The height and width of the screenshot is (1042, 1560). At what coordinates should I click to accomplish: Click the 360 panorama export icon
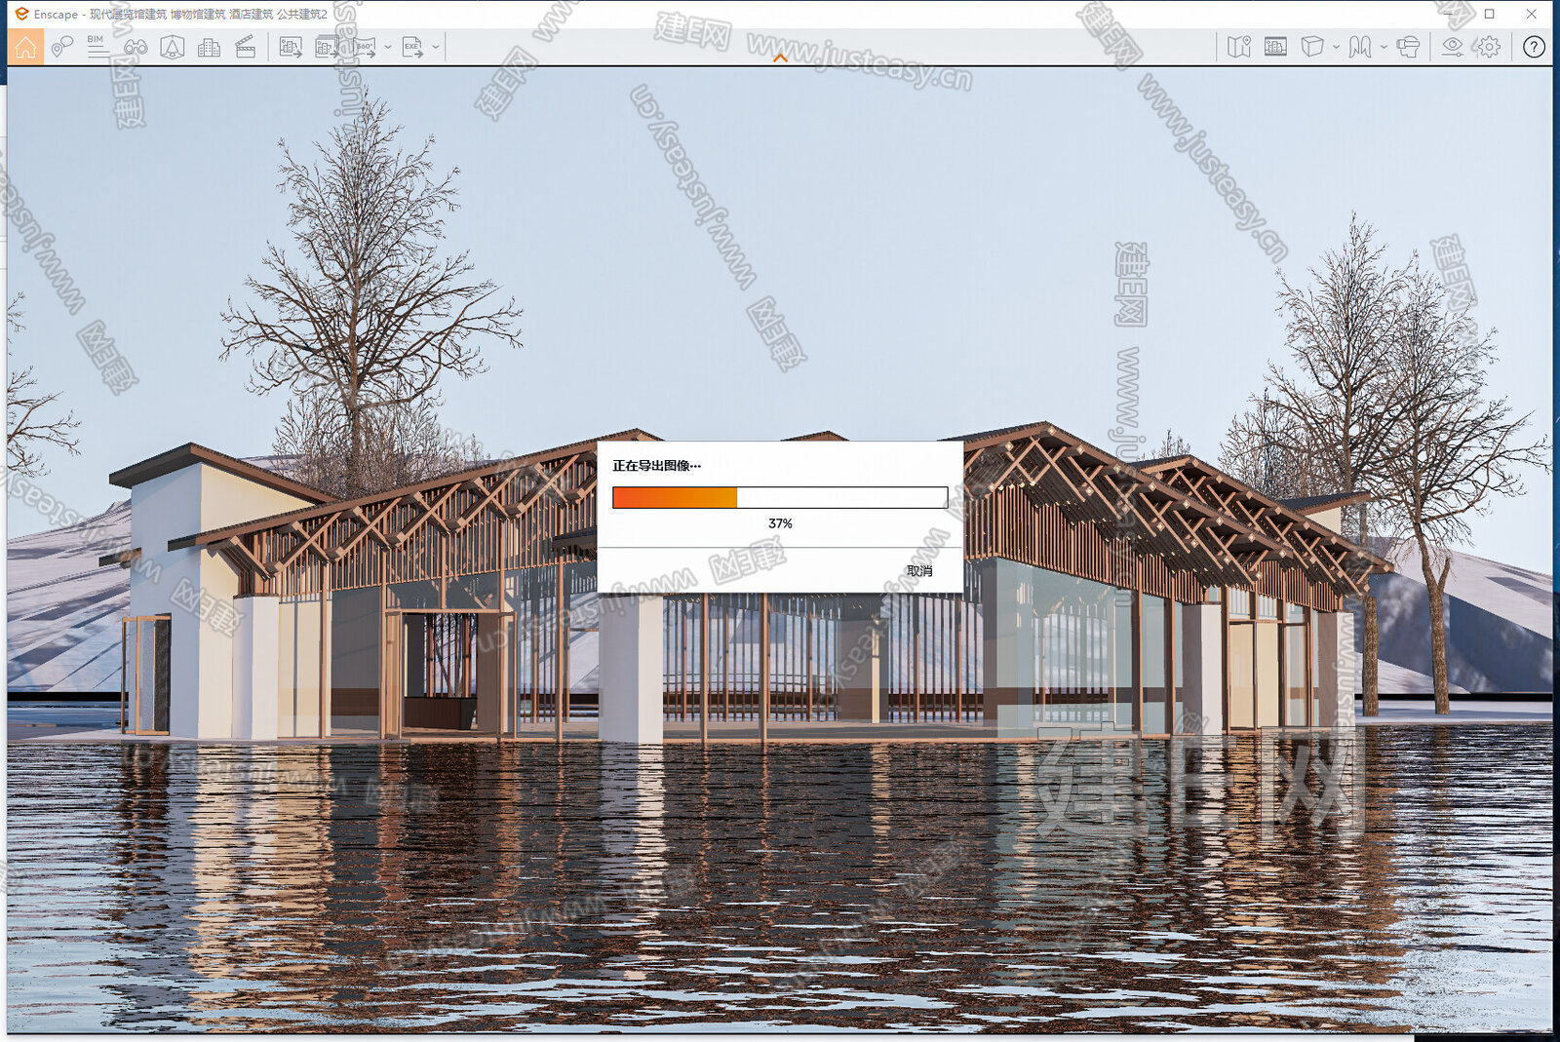tap(365, 47)
